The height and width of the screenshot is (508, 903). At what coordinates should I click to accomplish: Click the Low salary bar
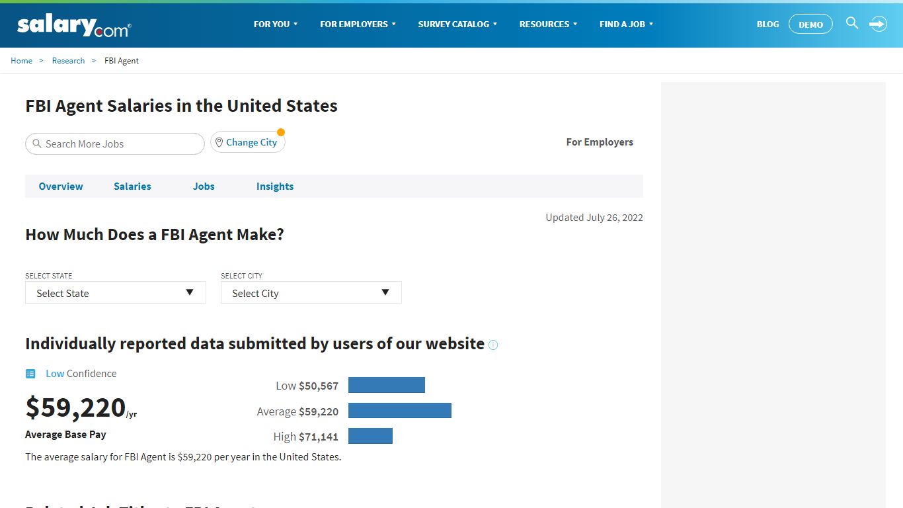point(387,385)
